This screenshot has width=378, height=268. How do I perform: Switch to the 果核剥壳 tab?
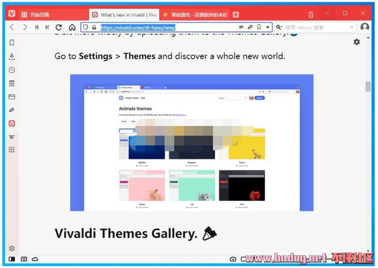[x=195, y=15]
